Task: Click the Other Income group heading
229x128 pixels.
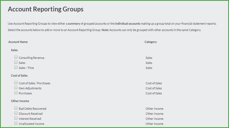Action: point(20,101)
